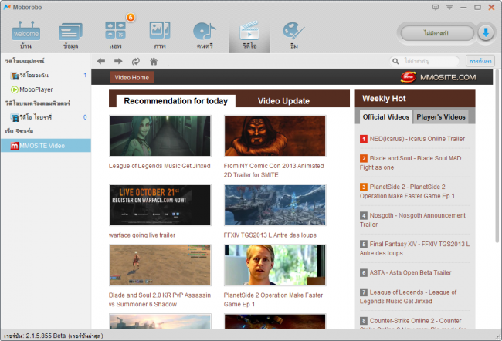Select the Video clapperboard icon
This screenshot has width=502, height=341.
(249, 34)
